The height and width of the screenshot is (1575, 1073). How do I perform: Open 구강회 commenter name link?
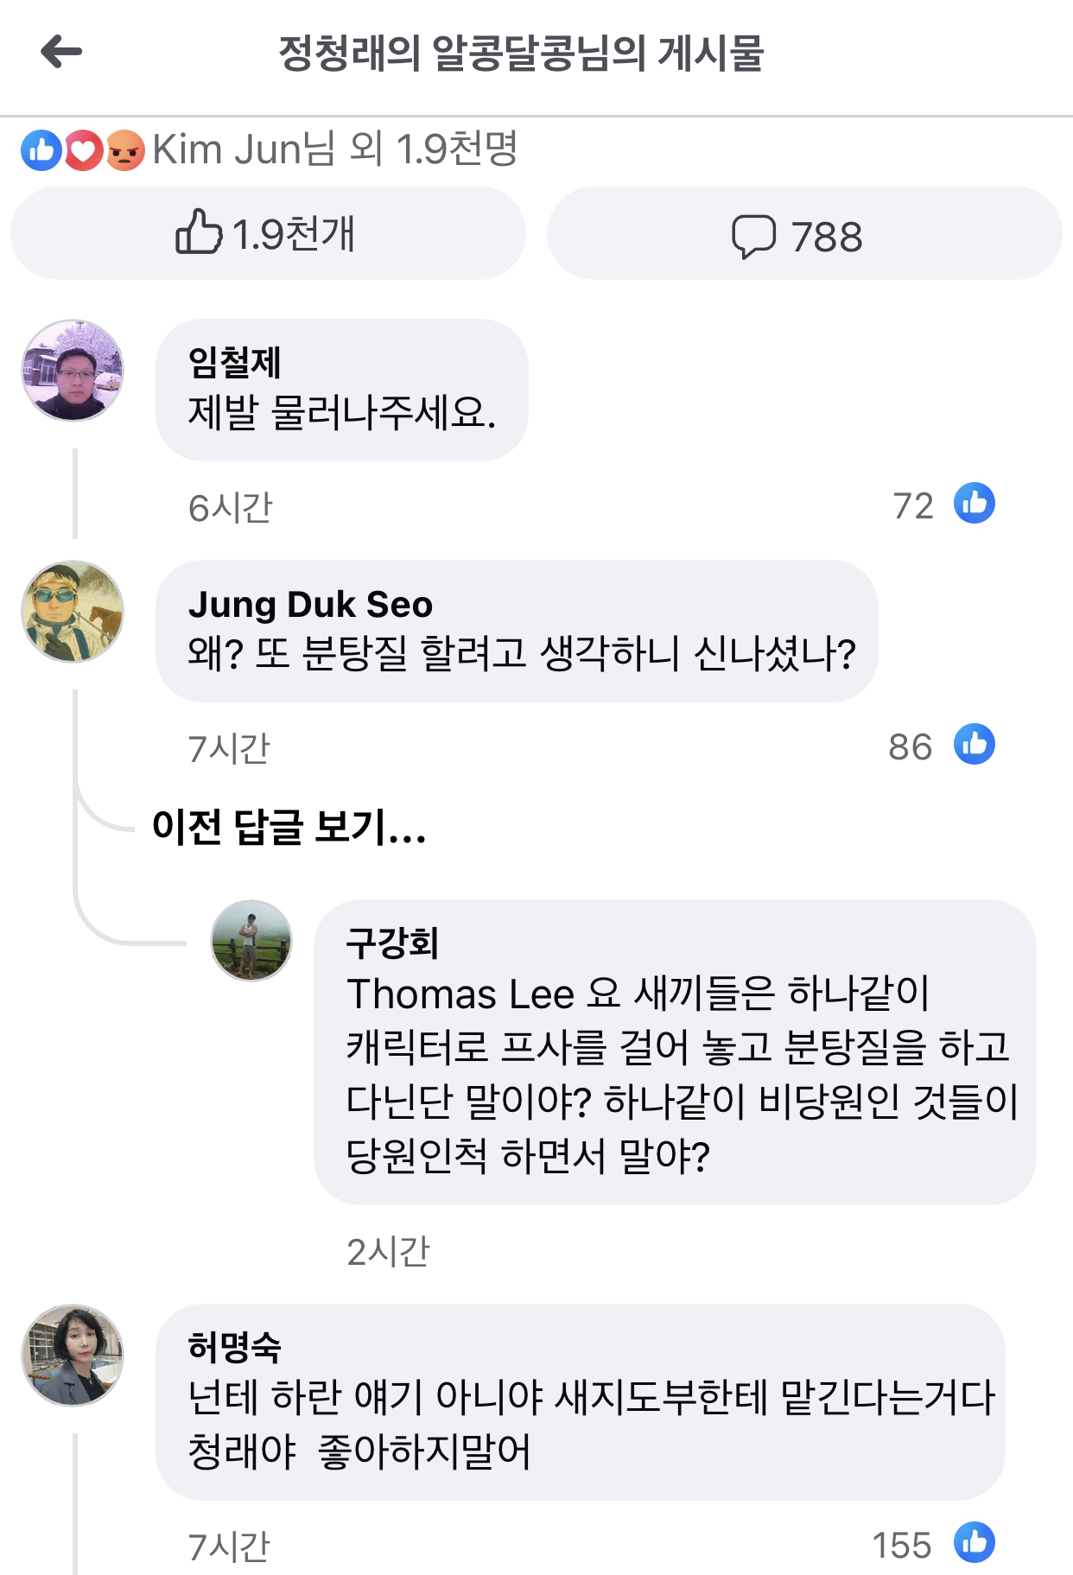[x=392, y=943]
